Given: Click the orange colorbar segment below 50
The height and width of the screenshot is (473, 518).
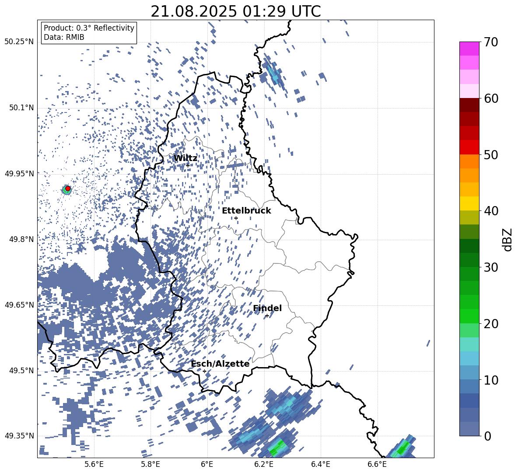Looking at the screenshot, I should (469, 161).
